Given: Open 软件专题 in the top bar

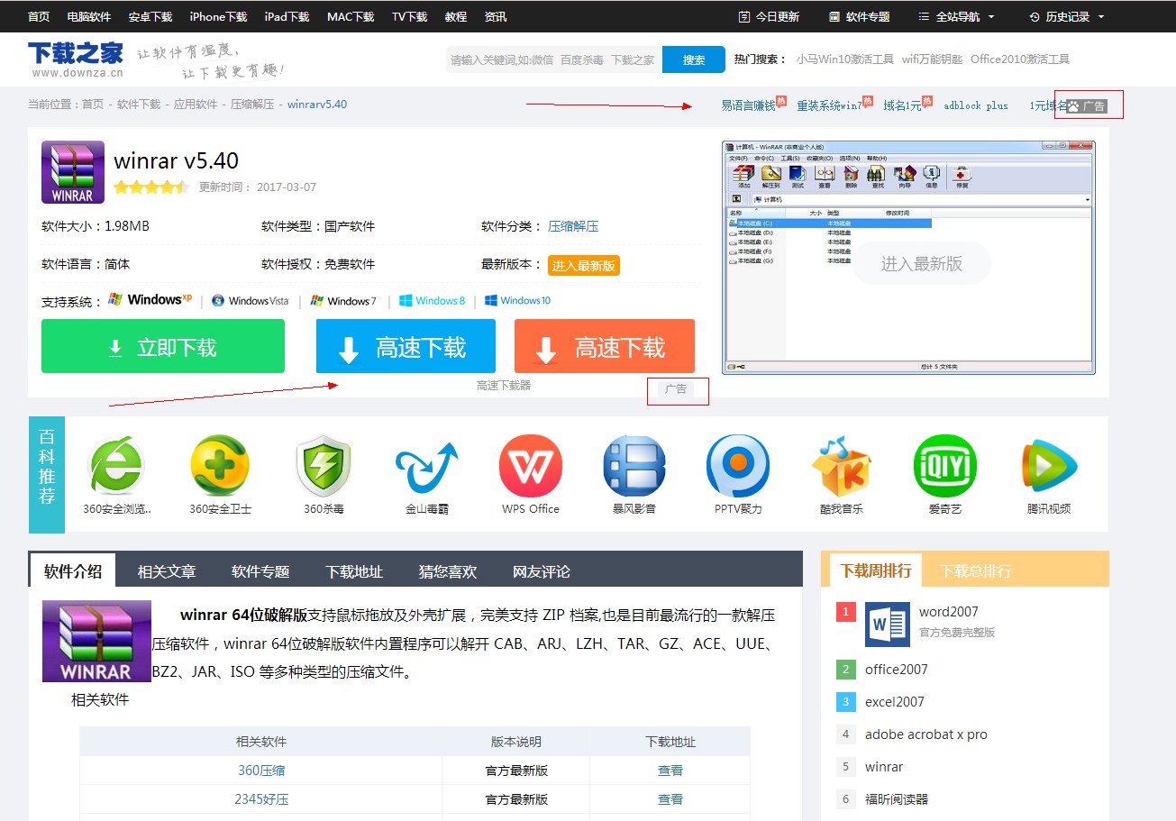Looking at the screenshot, I should point(860,16).
